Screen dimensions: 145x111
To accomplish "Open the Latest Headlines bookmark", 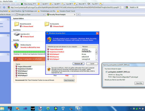I will 15,11.
